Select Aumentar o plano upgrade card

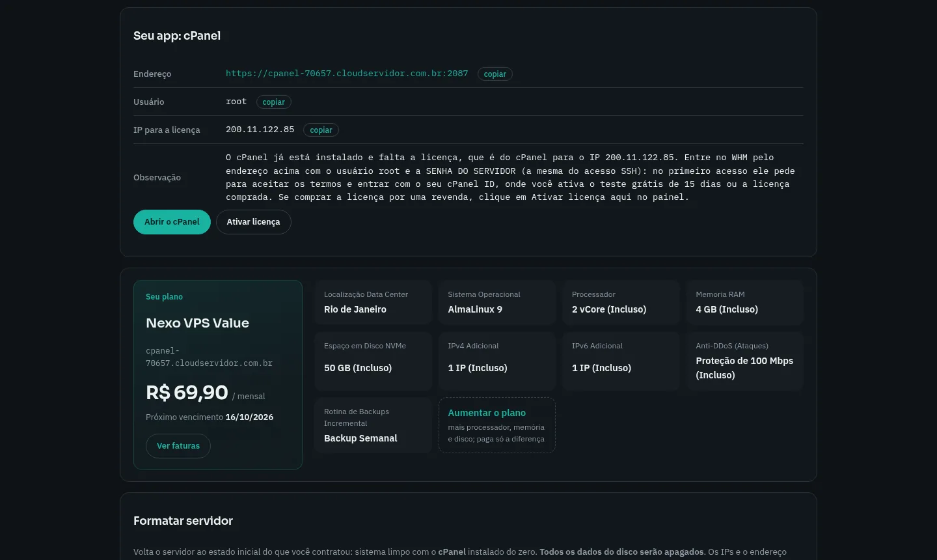point(497,425)
